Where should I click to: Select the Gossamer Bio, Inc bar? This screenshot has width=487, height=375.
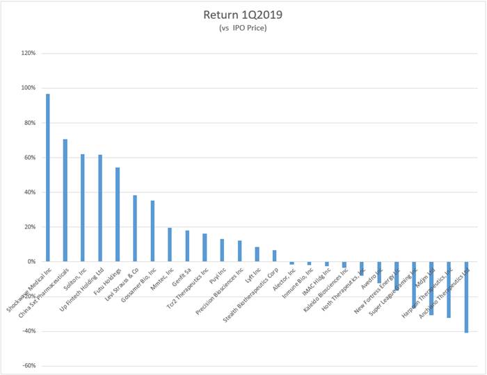[x=152, y=231]
